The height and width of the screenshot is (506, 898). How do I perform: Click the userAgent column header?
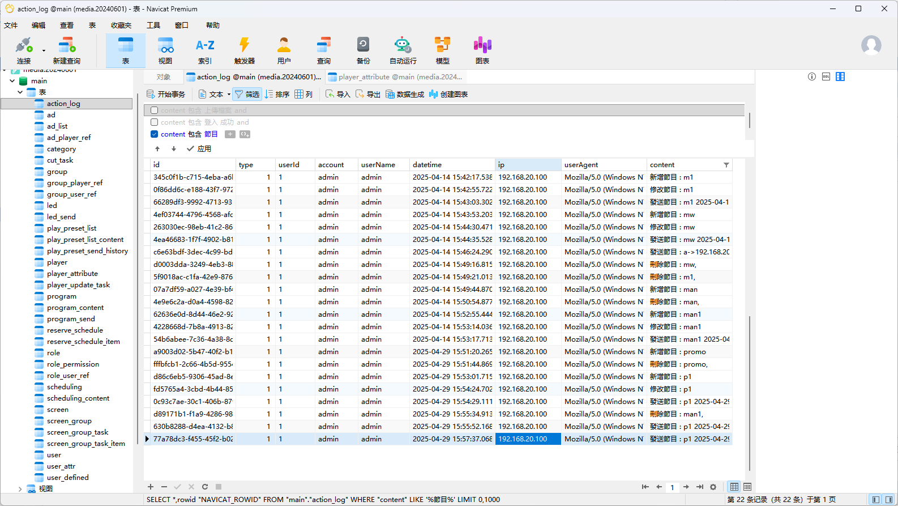pos(604,165)
